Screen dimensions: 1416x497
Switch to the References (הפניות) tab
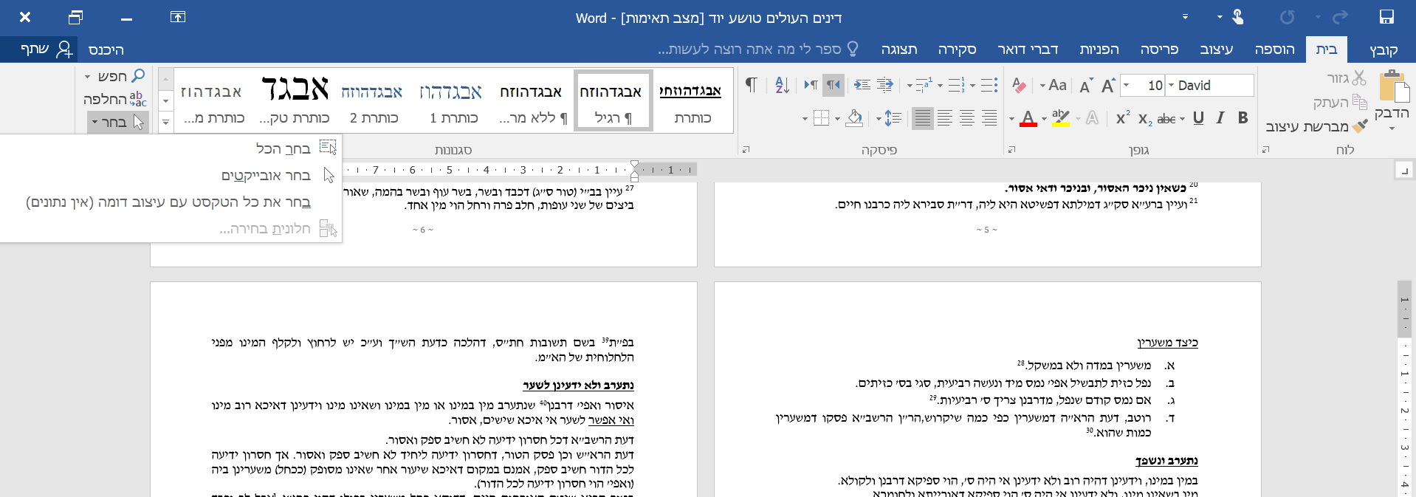pos(1099,49)
